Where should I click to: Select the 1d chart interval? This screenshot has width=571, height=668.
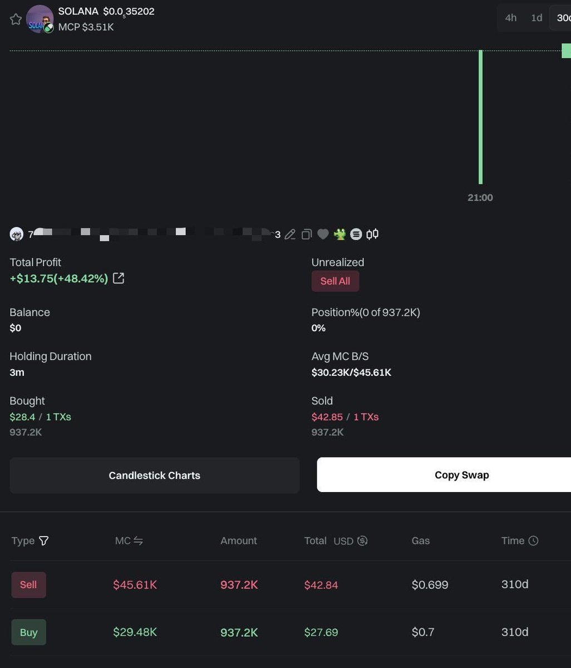click(x=536, y=18)
